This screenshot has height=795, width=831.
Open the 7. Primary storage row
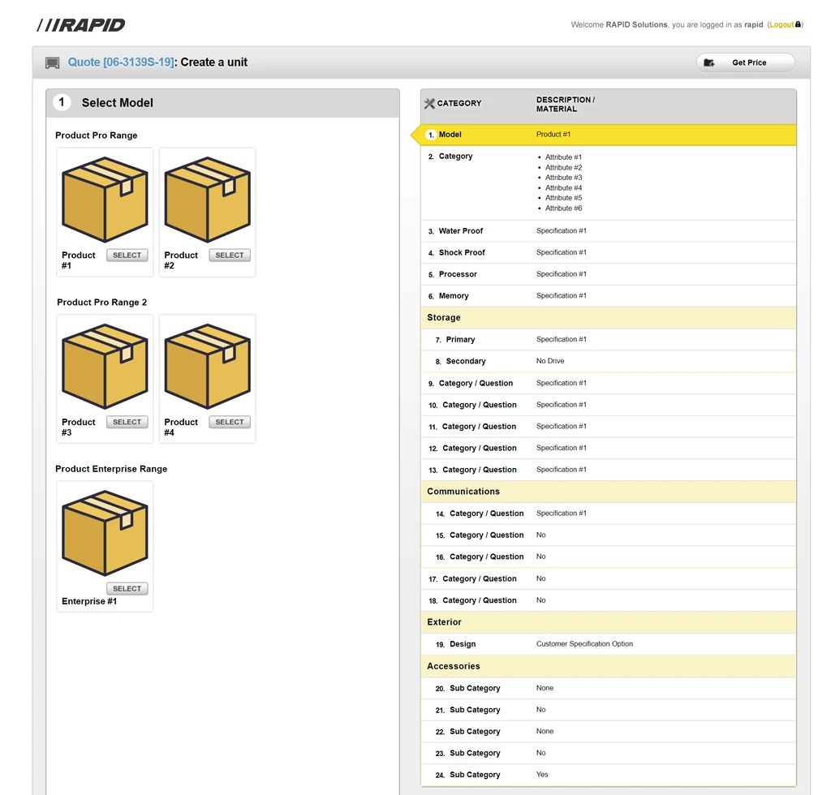click(x=608, y=340)
